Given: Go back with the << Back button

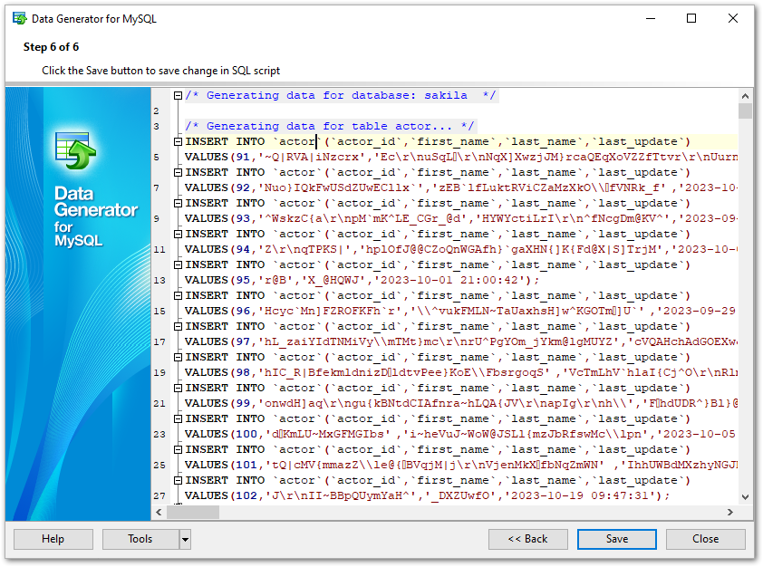Looking at the screenshot, I should pos(528,539).
